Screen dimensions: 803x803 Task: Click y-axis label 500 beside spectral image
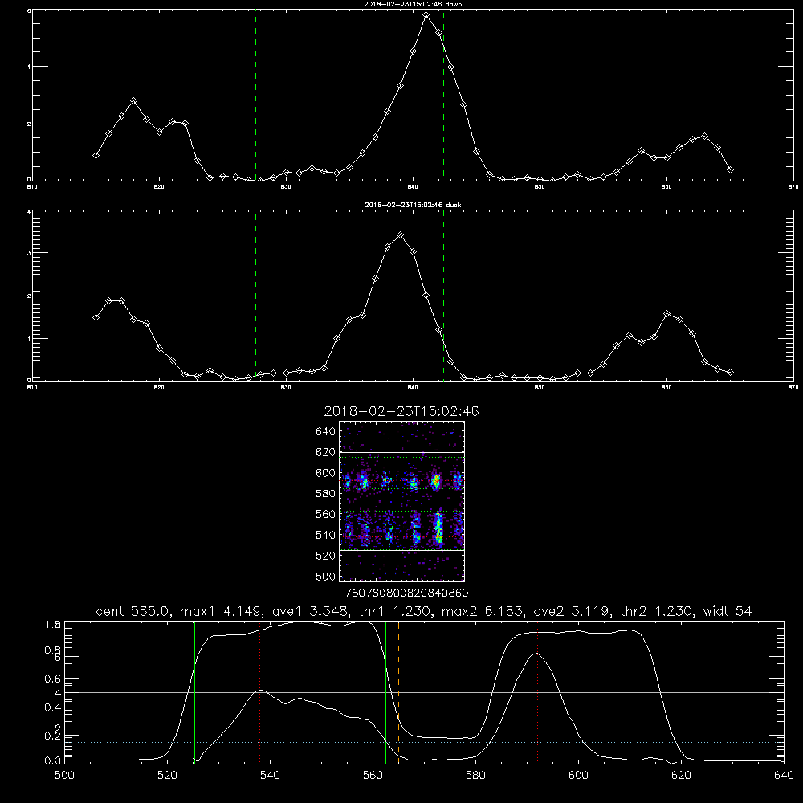tap(326, 576)
